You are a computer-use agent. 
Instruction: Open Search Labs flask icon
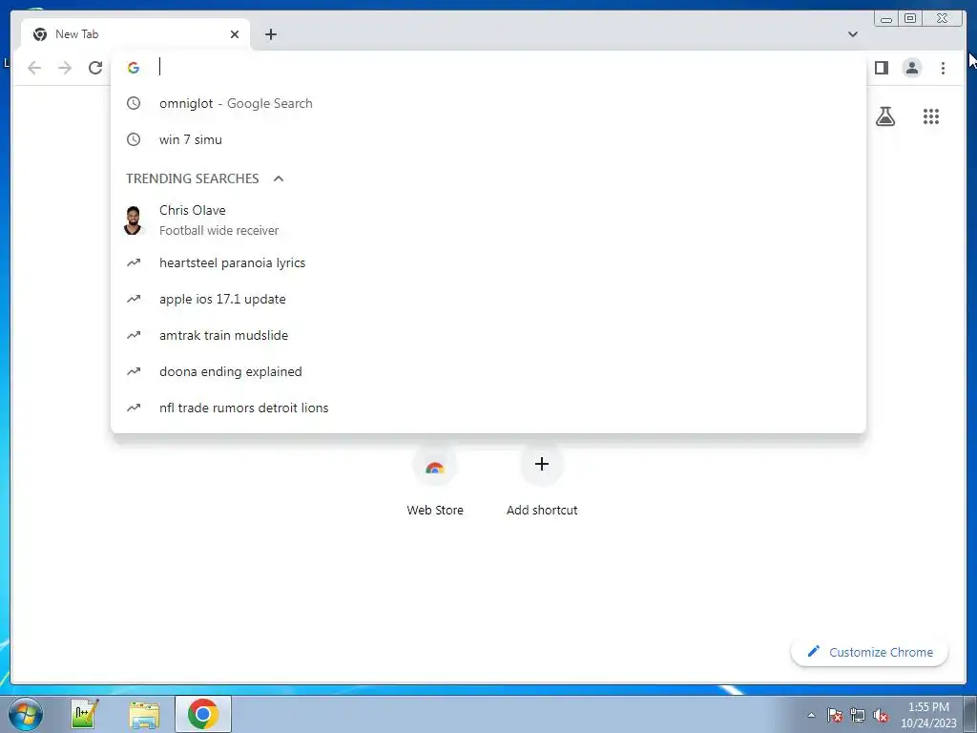(x=885, y=115)
